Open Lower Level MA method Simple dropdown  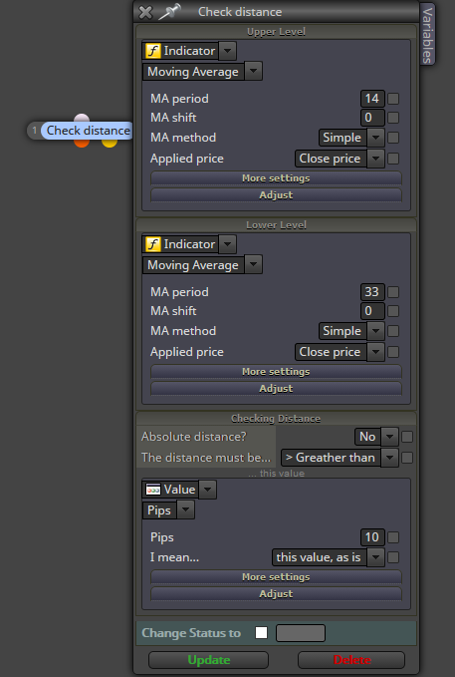point(375,331)
